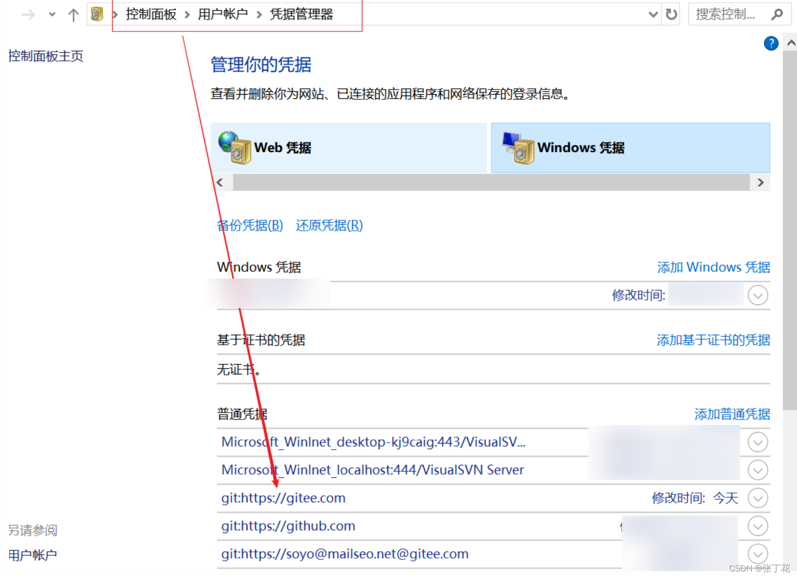Expand the localhost:444 VisualSVN credential chevron
This screenshot has width=797, height=577.
pyautogui.click(x=757, y=470)
